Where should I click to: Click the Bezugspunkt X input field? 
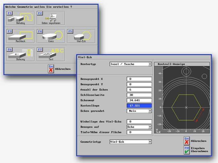(x=139, y=79)
